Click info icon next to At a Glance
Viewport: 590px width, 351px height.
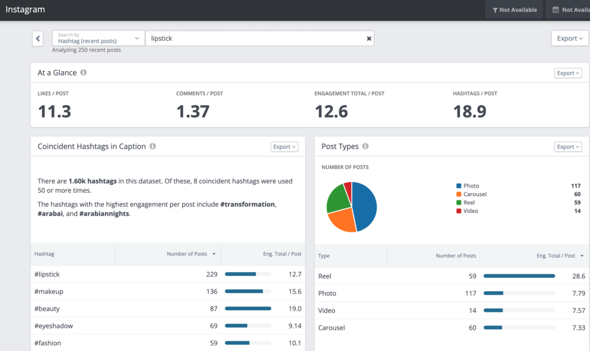84,73
